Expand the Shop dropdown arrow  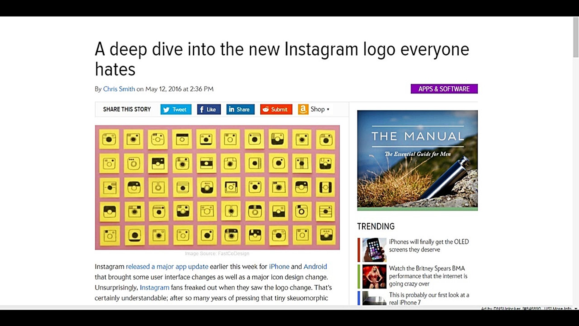[328, 109]
